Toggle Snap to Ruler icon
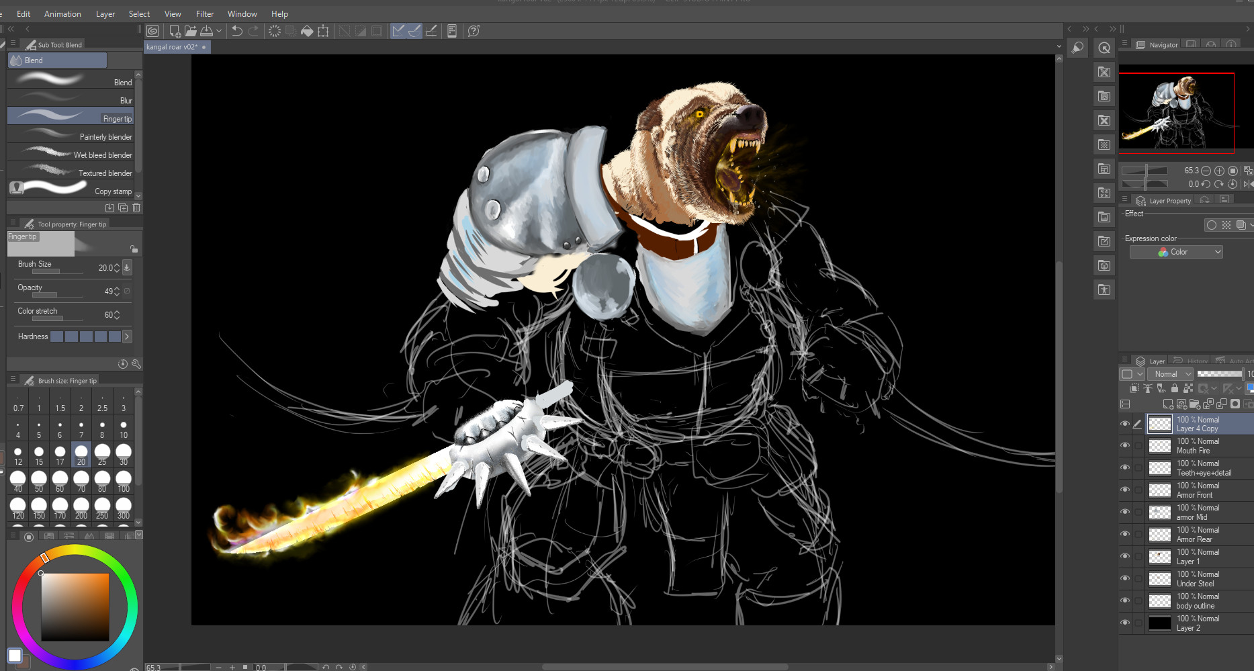1254x671 pixels. click(x=398, y=31)
